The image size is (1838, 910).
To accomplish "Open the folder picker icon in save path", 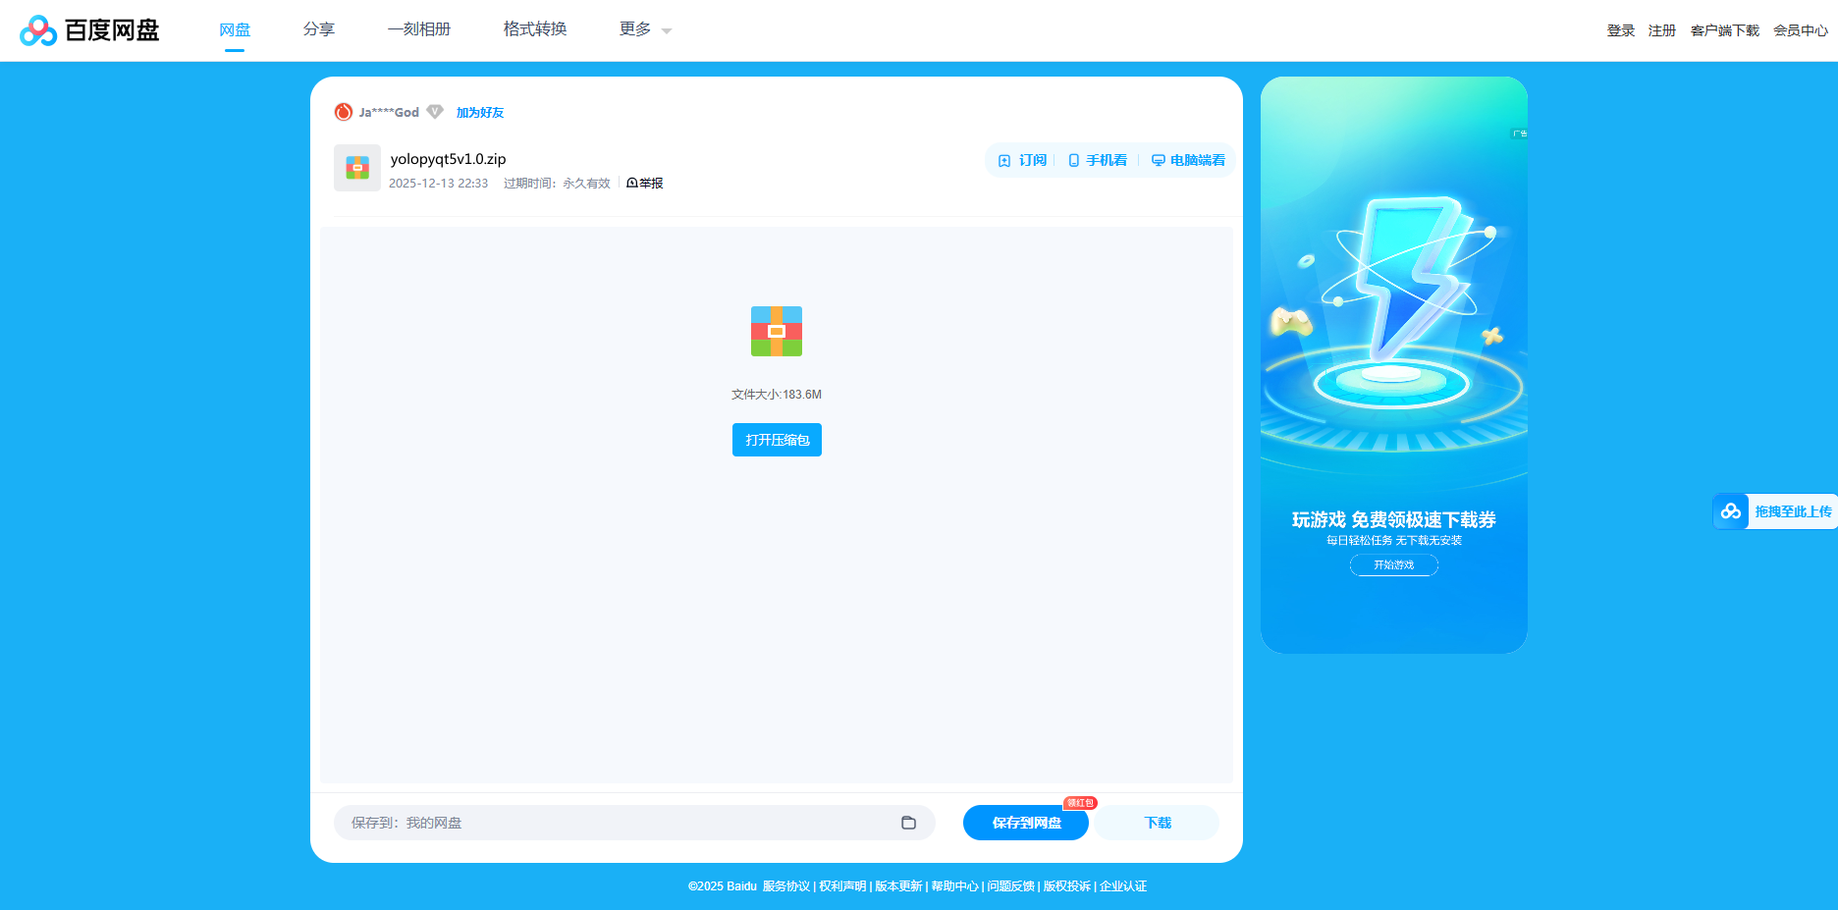I will pyautogui.click(x=908, y=823).
